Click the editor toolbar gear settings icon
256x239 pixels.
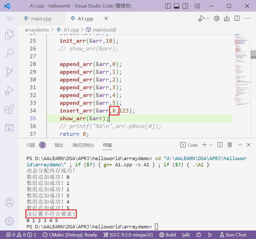coord(217,18)
